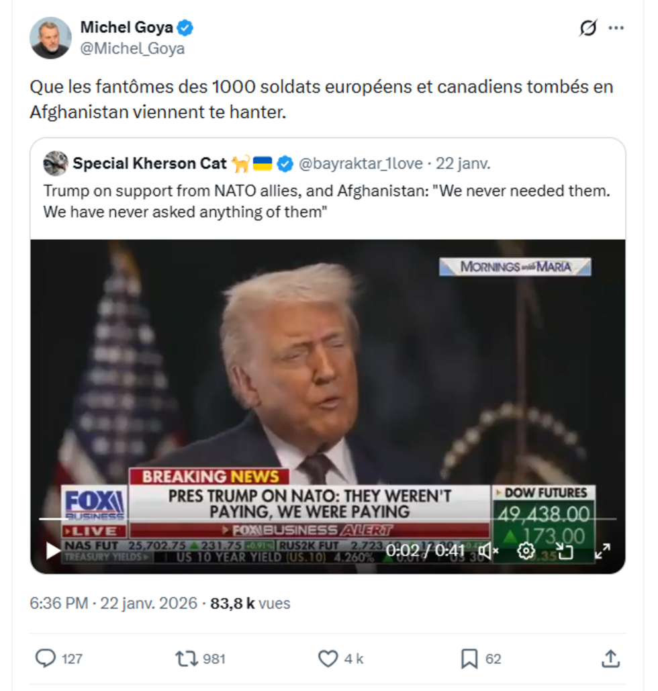The width and height of the screenshot is (658, 691).
Task: Bookmark this post
Action: point(469,659)
